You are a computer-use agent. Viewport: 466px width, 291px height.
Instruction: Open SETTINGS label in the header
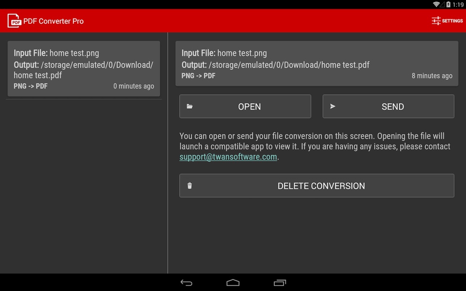click(452, 21)
